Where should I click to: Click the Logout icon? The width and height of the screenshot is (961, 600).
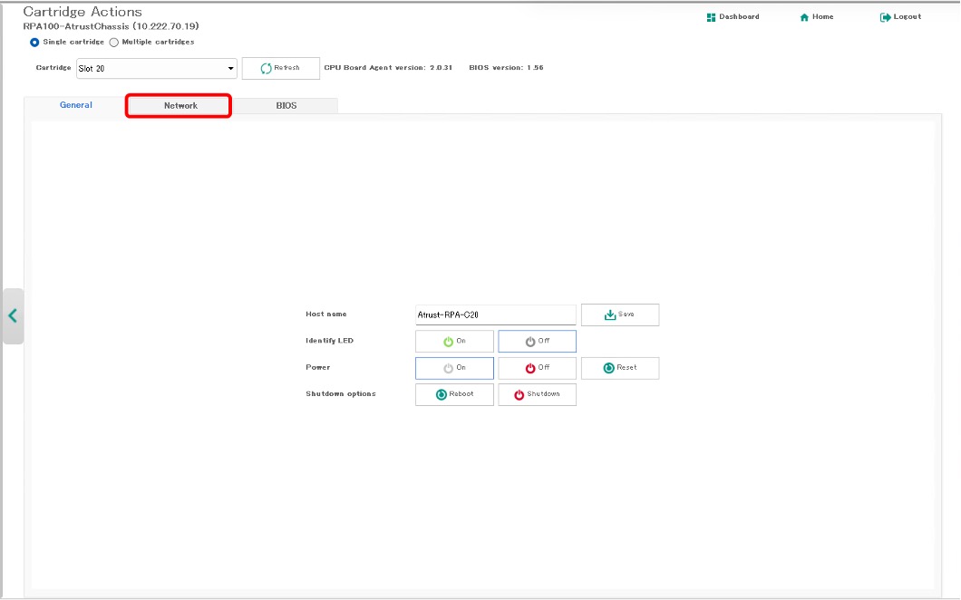point(886,17)
